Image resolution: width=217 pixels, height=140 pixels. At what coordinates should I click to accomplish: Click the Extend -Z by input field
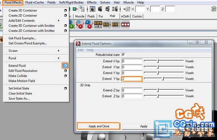pos(132,90)
